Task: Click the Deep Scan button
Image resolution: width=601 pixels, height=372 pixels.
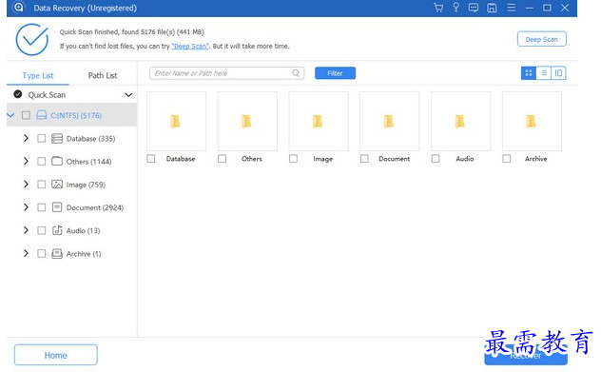Action: pos(541,39)
